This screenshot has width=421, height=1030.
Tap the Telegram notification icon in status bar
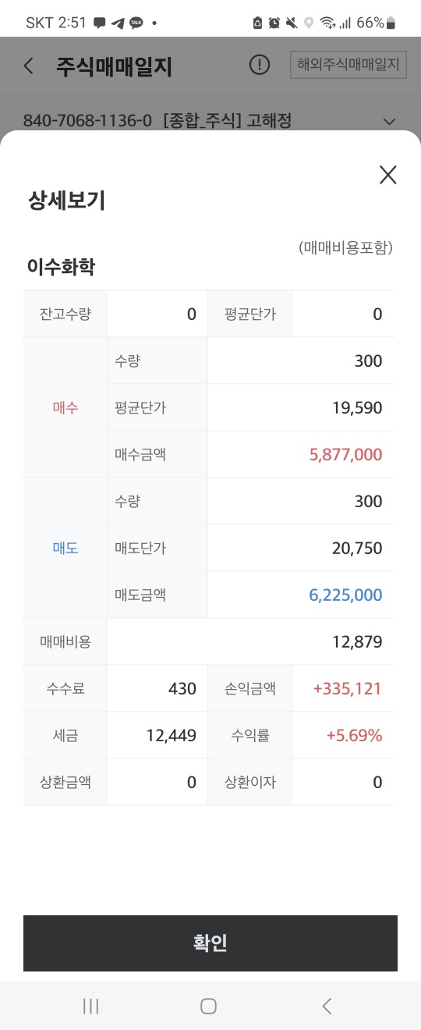(118, 23)
